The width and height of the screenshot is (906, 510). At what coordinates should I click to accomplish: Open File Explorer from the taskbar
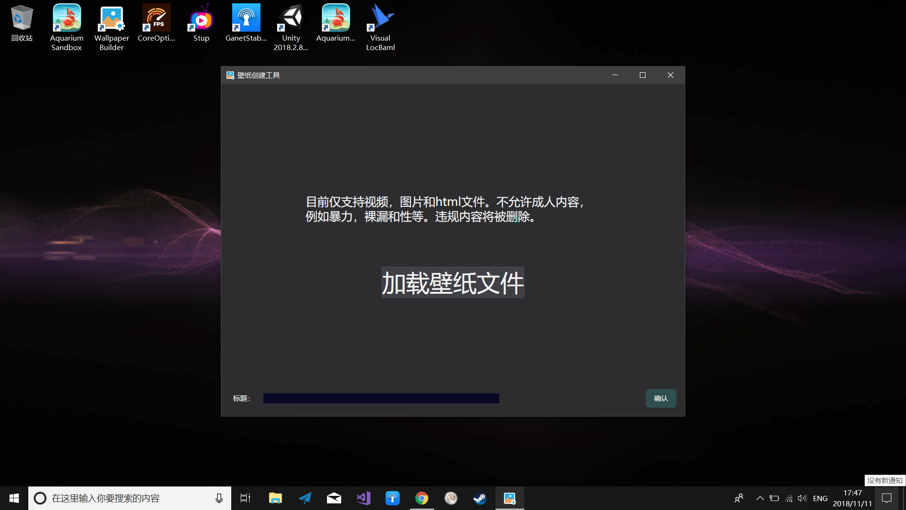click(x=275, y=498)
